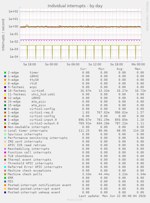Viewport: 150px width, 203px height.
Task: Click the 'So 06:00' x-axis label
Action: pos(73,64)
